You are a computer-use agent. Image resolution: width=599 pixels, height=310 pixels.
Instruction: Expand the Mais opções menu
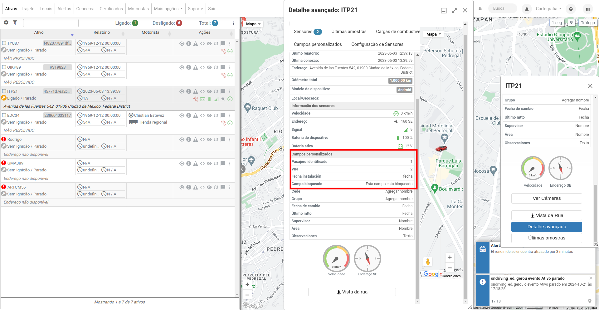(x=168, y=9)
